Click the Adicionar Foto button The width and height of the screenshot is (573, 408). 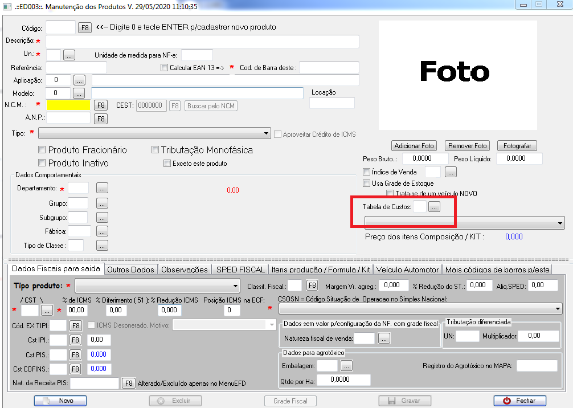pos(415,146)
